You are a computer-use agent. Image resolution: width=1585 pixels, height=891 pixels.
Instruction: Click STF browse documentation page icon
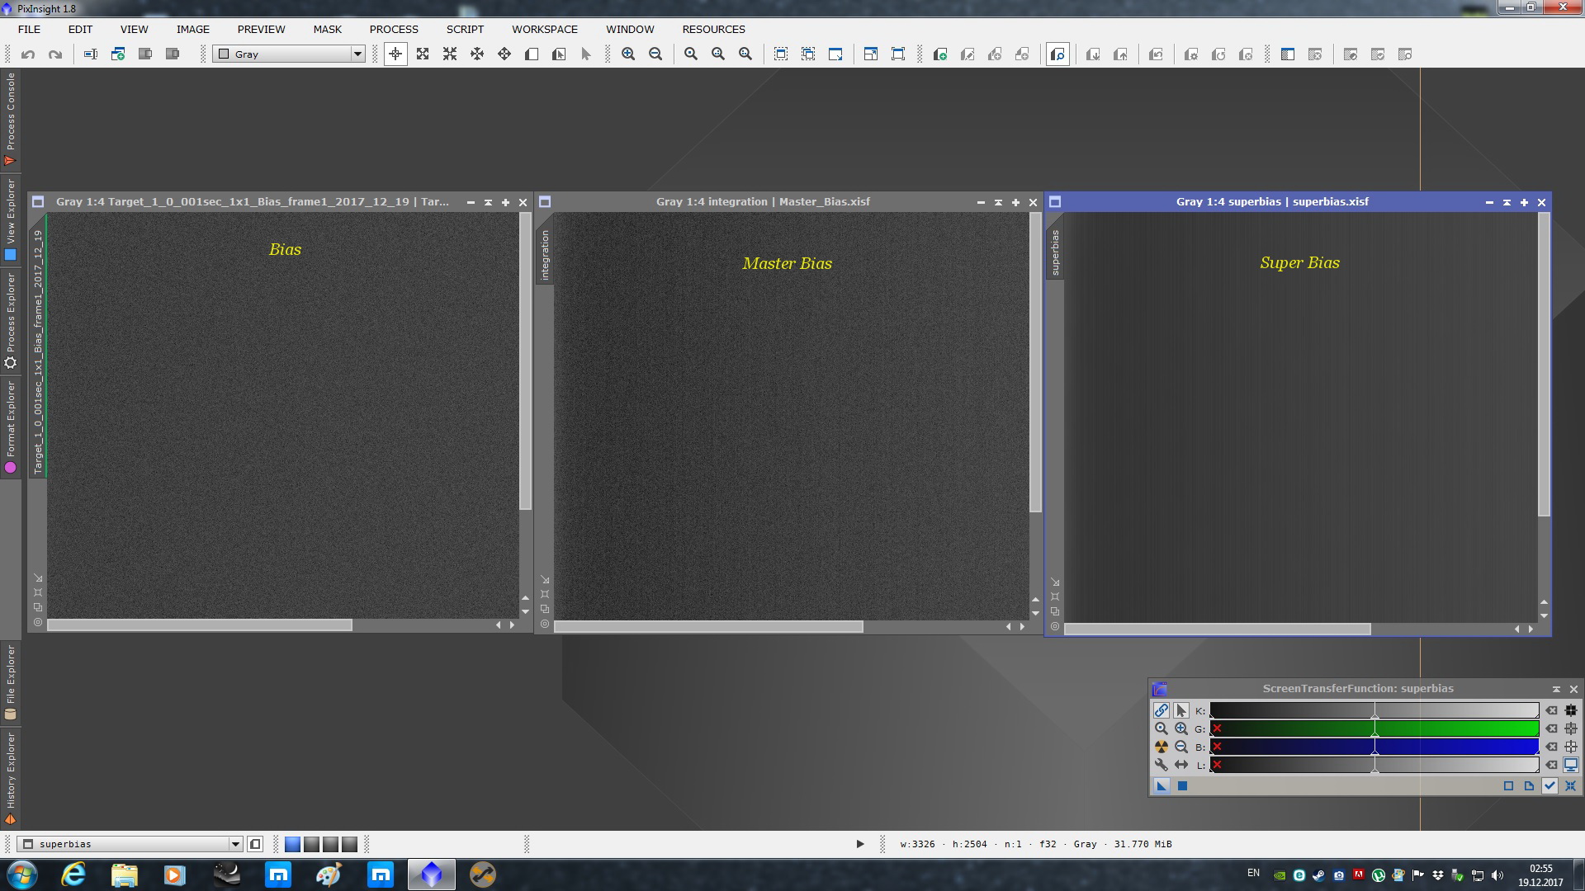point(1529,786)
